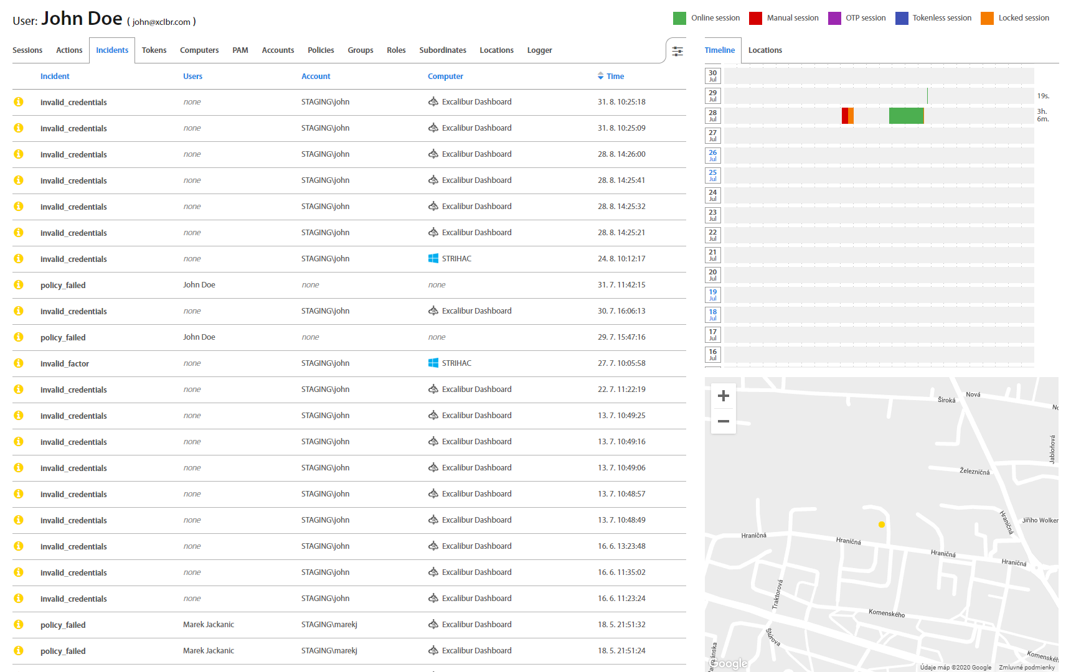Image resolution: width=1071 pixels, height=672 pixels.
Task: Open the Logger tab
Action: [539, 50]
